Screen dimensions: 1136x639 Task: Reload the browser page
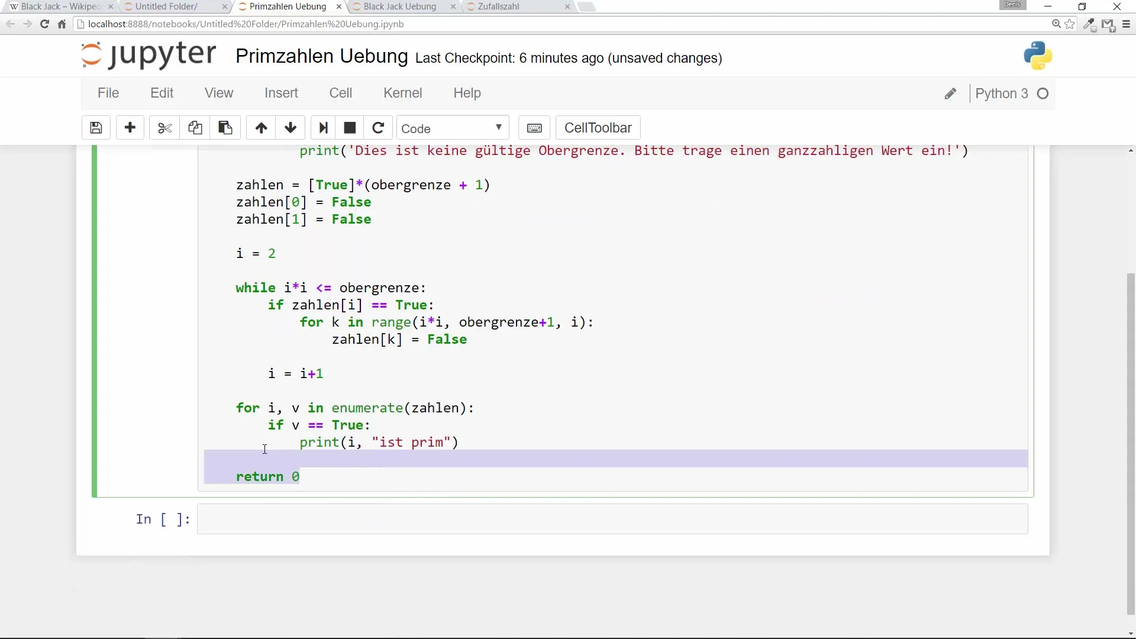[x=44, y=24]
